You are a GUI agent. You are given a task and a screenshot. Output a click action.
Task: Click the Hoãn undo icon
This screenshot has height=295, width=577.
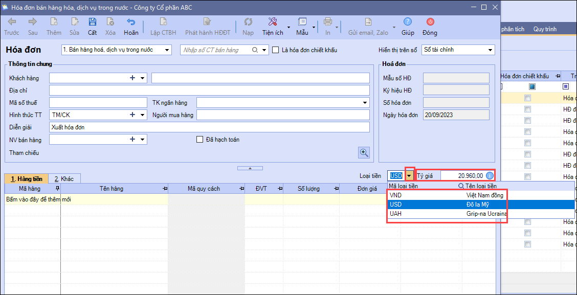tap(131, 22)
